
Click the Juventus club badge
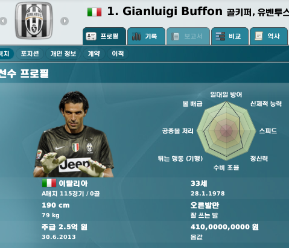click(x=34, y=21)
